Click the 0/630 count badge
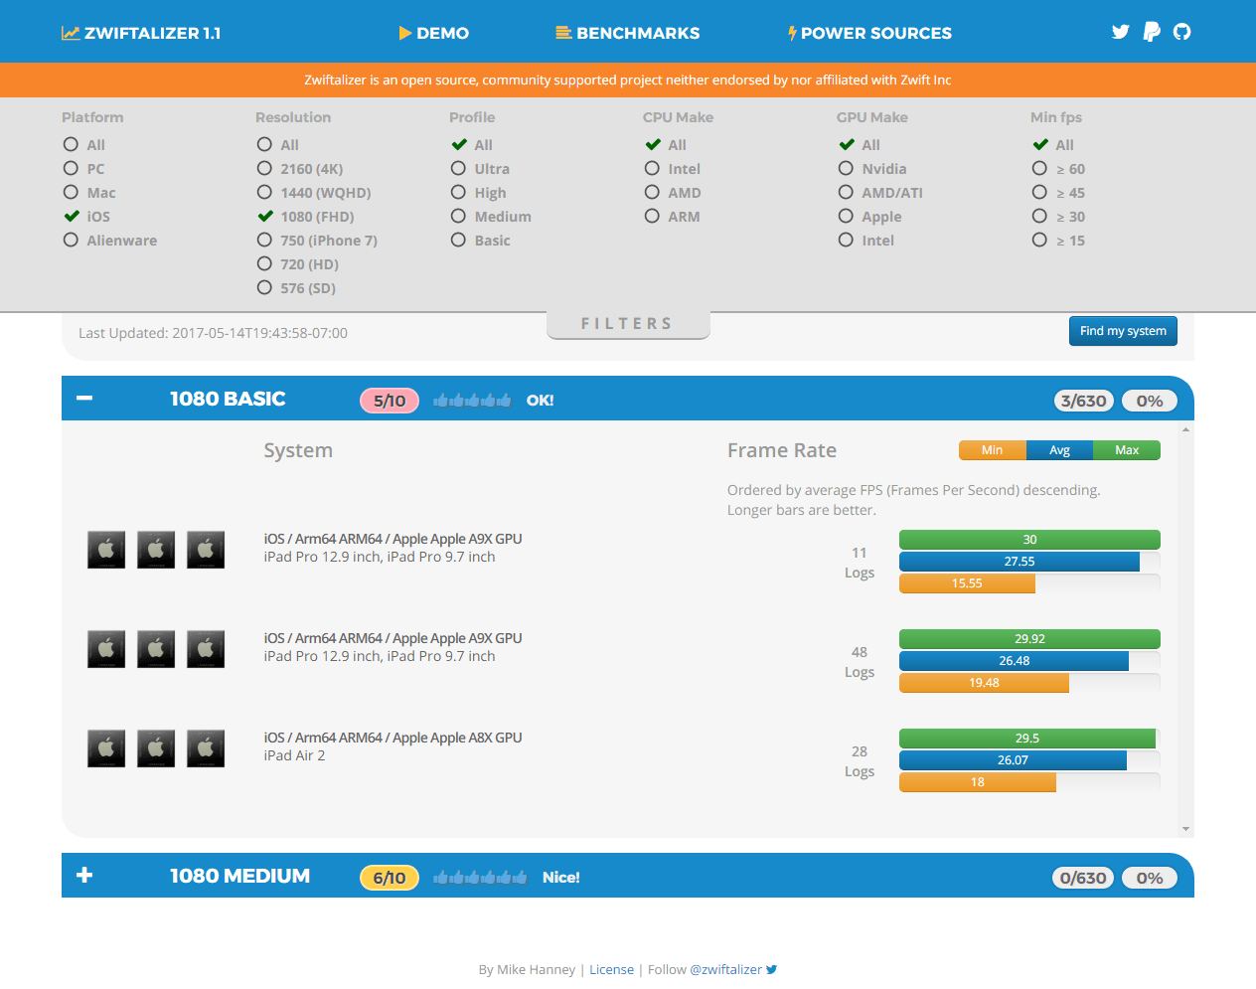Image resolution: width=1256 pixels, height=989 pixels. 1083,878
